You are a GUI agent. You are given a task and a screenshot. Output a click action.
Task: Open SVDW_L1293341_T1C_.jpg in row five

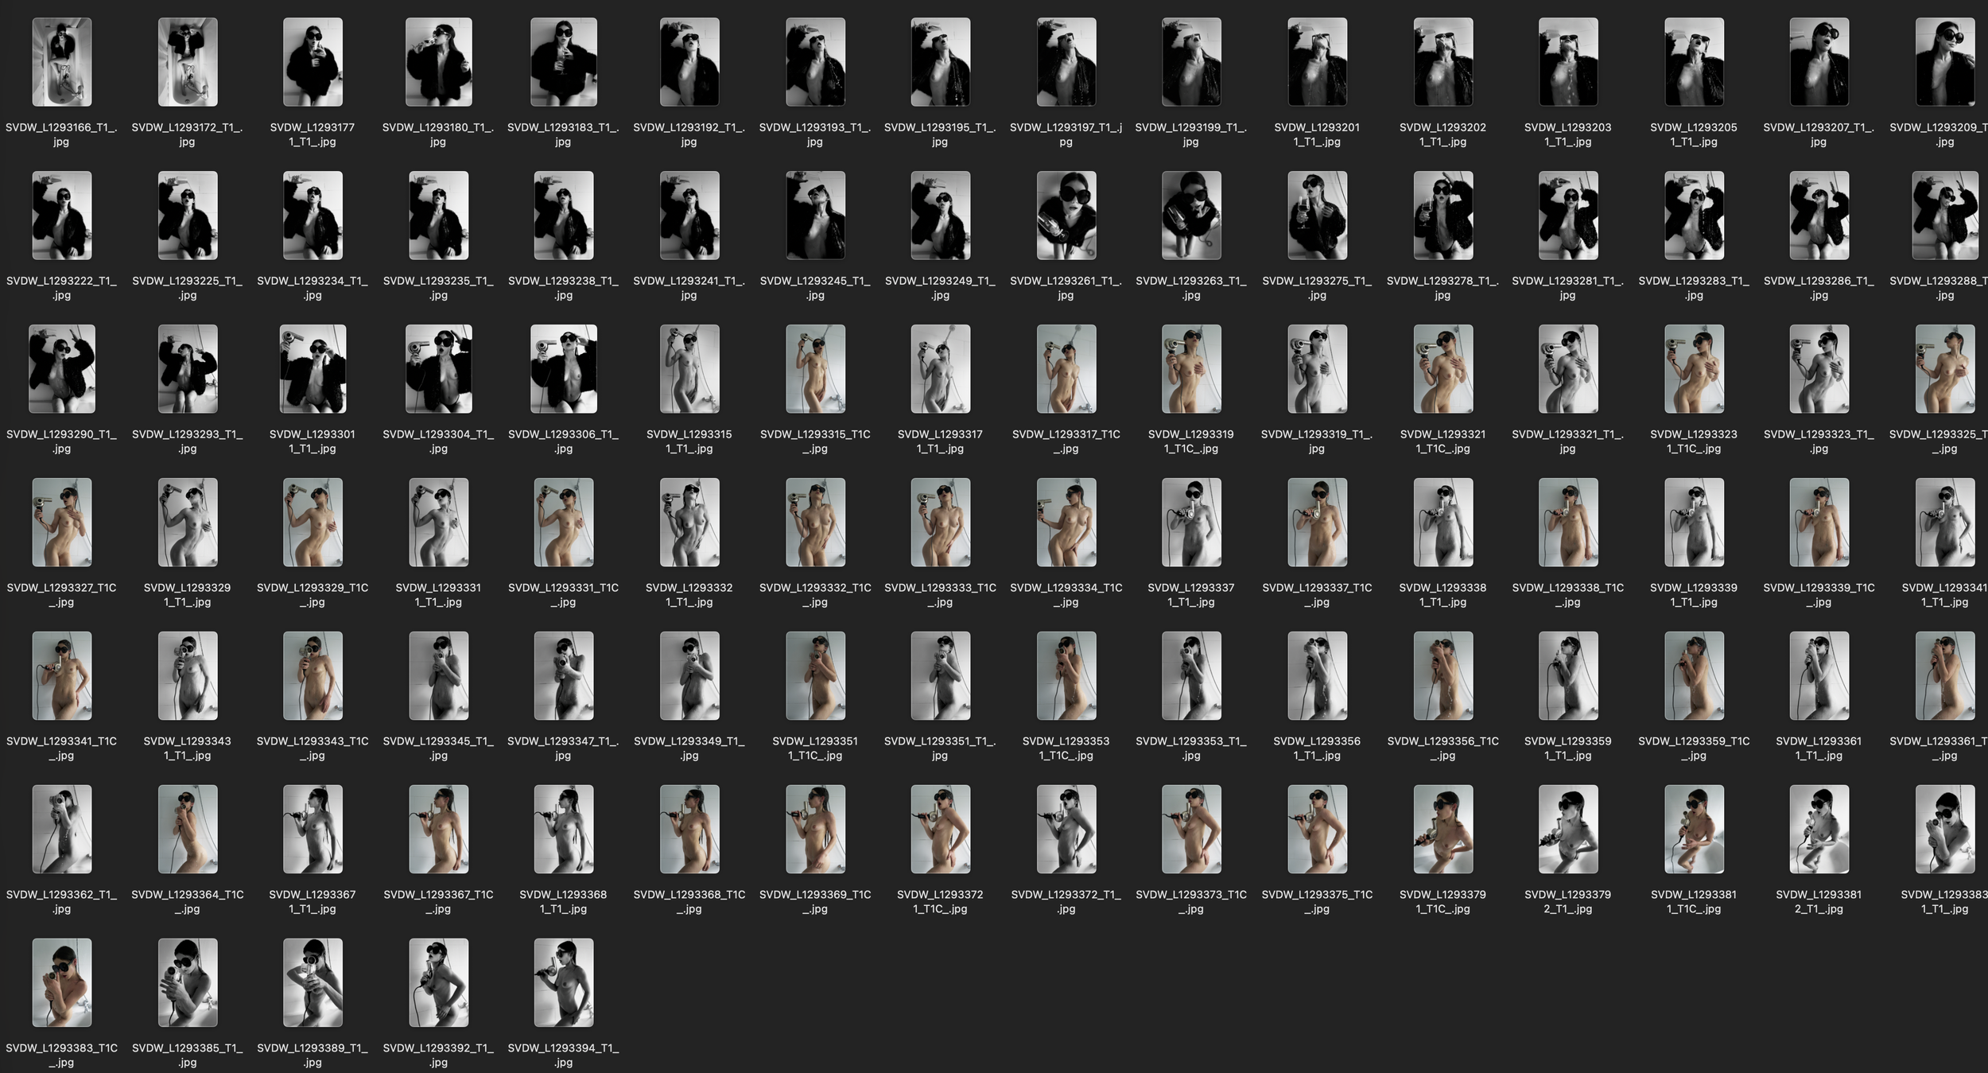[62, 675]
